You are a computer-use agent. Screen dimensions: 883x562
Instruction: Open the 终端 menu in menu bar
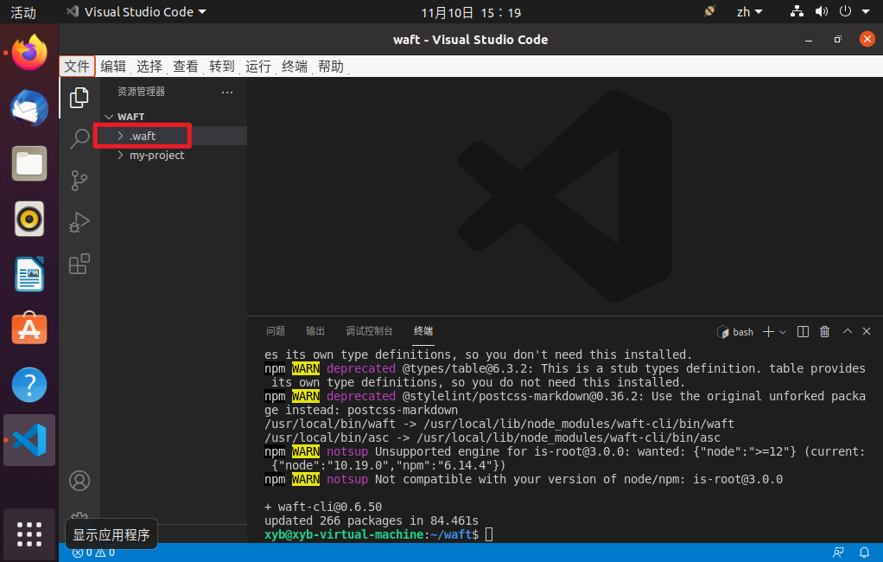coord(295,66)
